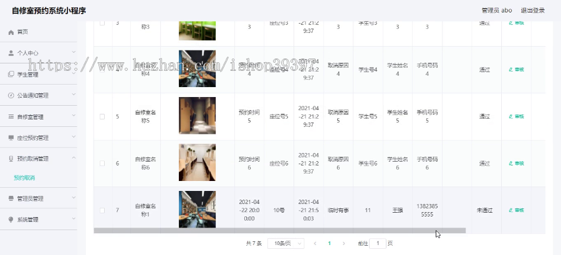Click the bulb icon beside 系统管理
The height and width of the screenshot is (255, 561).
click(11, 220)
